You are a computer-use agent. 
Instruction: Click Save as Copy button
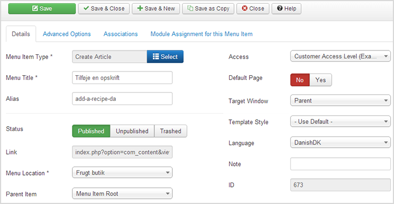[x=208, y=9]
